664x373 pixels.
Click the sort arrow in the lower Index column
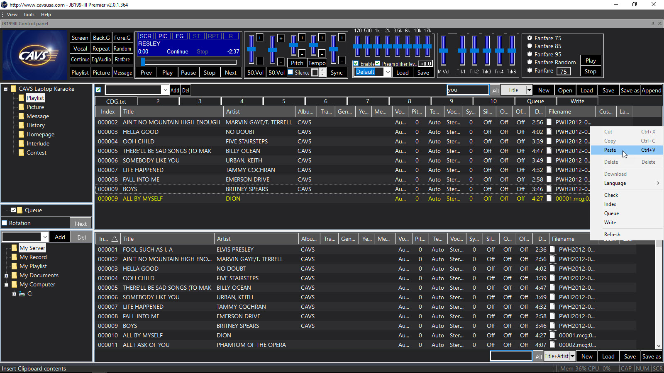coord(115,239)
